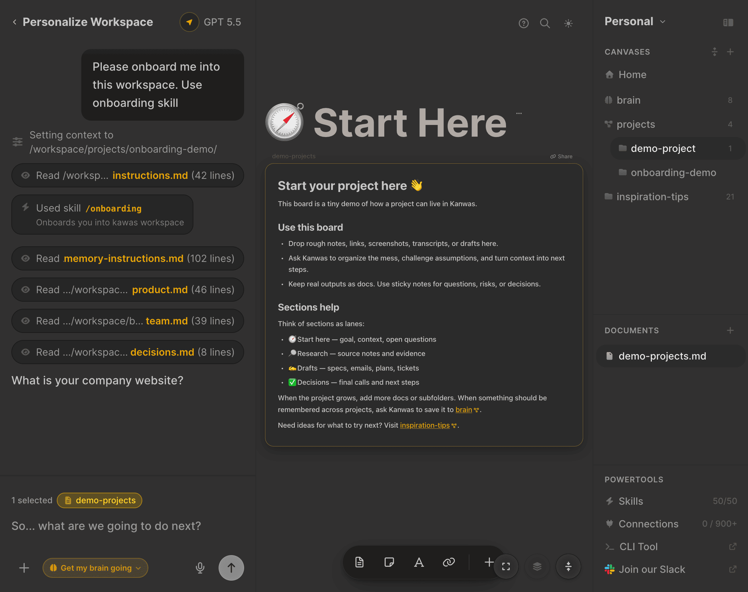
Task: Open Connections power tool
Action: tap(671, 524)
